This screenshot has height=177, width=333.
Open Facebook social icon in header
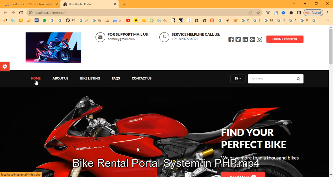coord(231,39)
